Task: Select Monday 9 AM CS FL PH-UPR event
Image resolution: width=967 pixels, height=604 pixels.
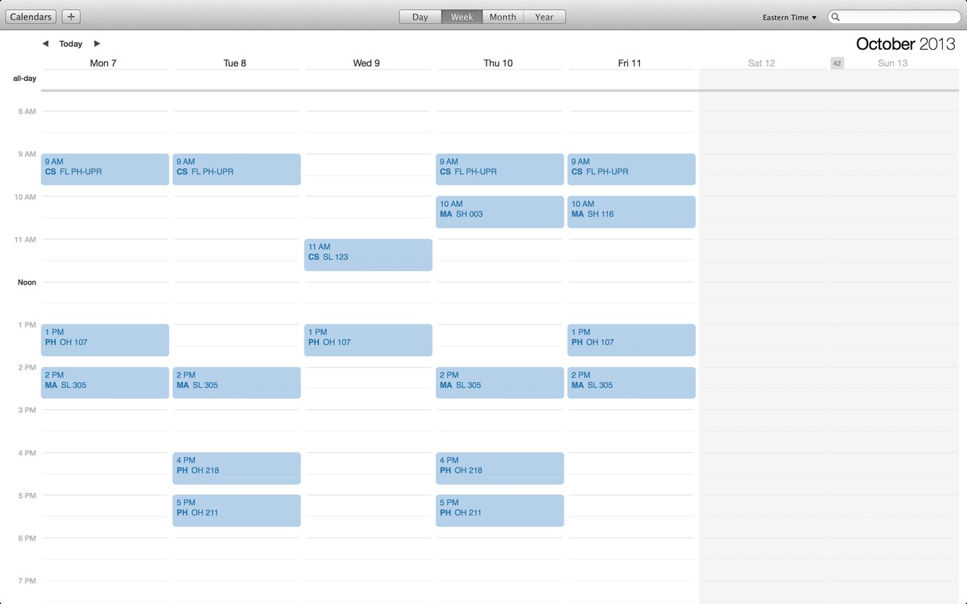Action: click(x=105, y=169)
